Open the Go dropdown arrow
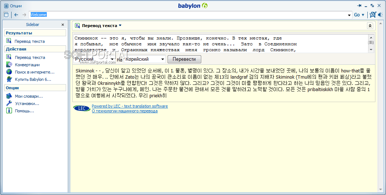The height and width of the screenshot is (195, 386). point(363,15)
